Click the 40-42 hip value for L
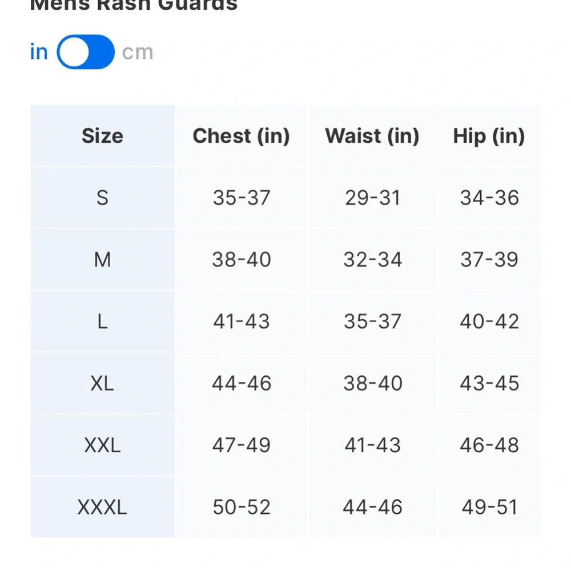This screenshot has height=571, width=571. click(489, 321)
